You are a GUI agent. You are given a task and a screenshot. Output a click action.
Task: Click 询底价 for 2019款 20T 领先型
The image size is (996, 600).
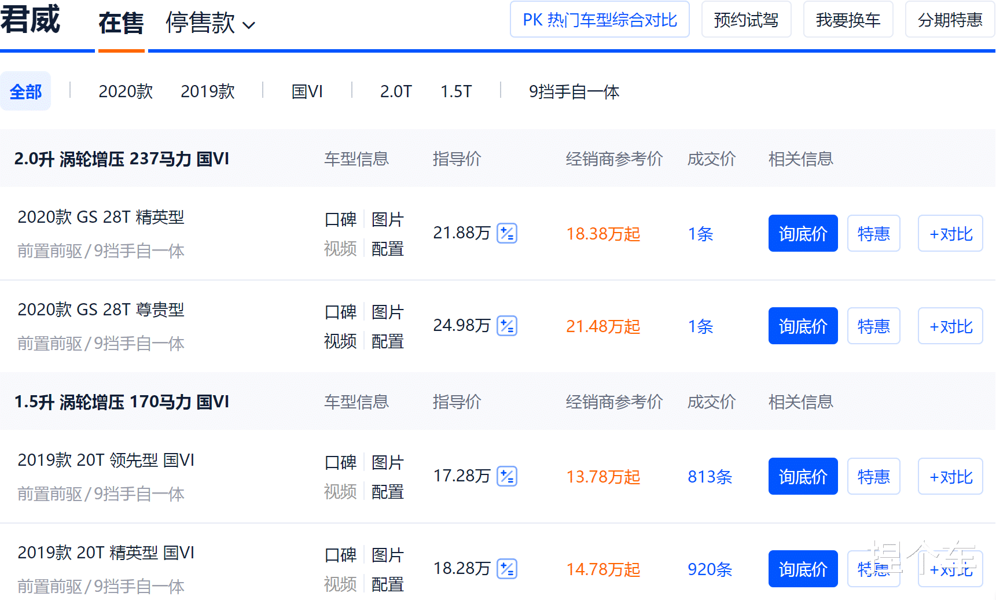pos(803,476)
